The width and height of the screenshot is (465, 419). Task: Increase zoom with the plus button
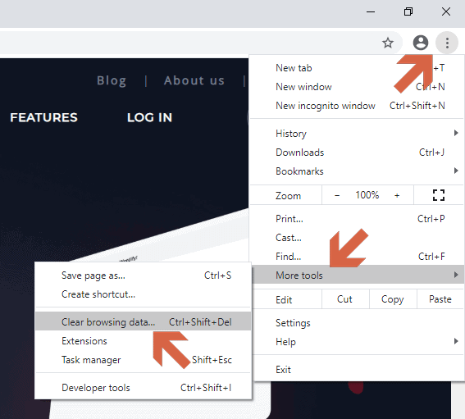point(397,195)
